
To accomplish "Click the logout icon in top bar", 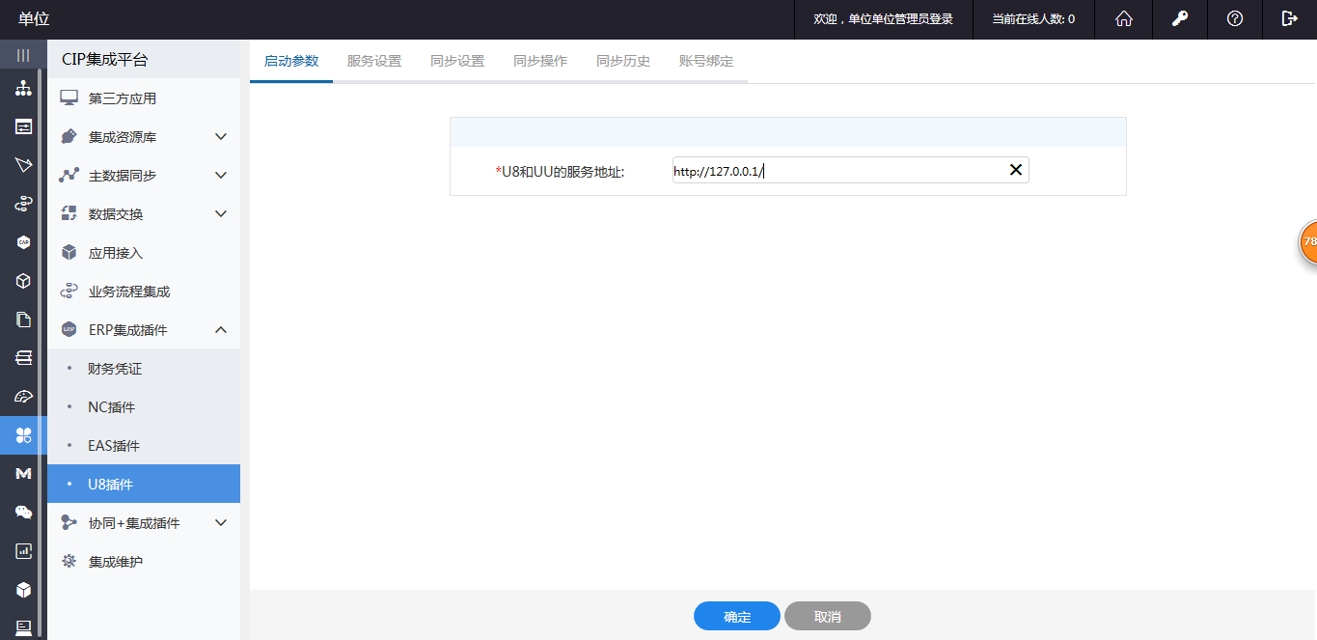I will (1289, 19).
